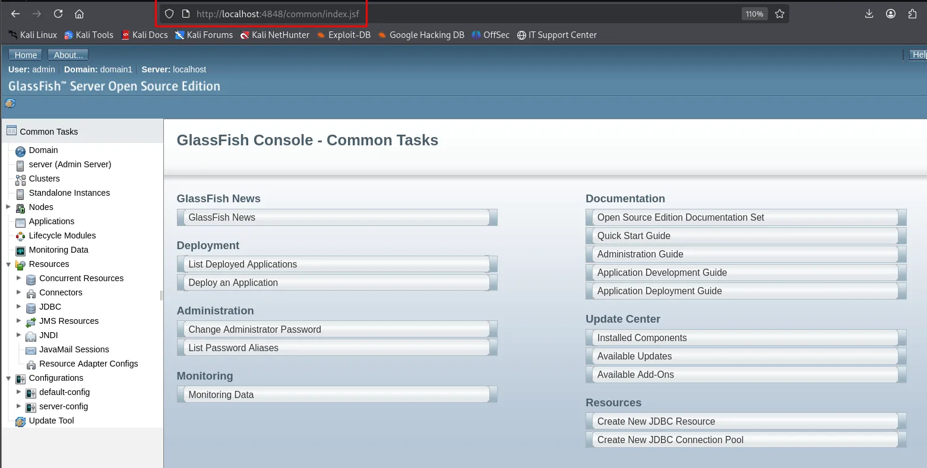Click Deploy an Application
This screenshot has height=468, width=927.
[337, 283]
